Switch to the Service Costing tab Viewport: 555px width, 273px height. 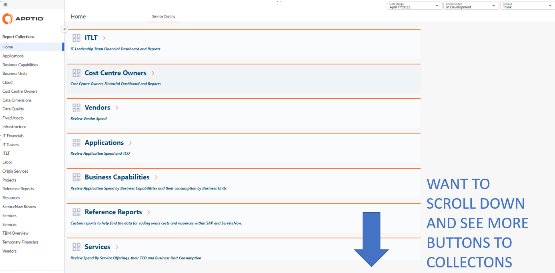pos(164,17)
